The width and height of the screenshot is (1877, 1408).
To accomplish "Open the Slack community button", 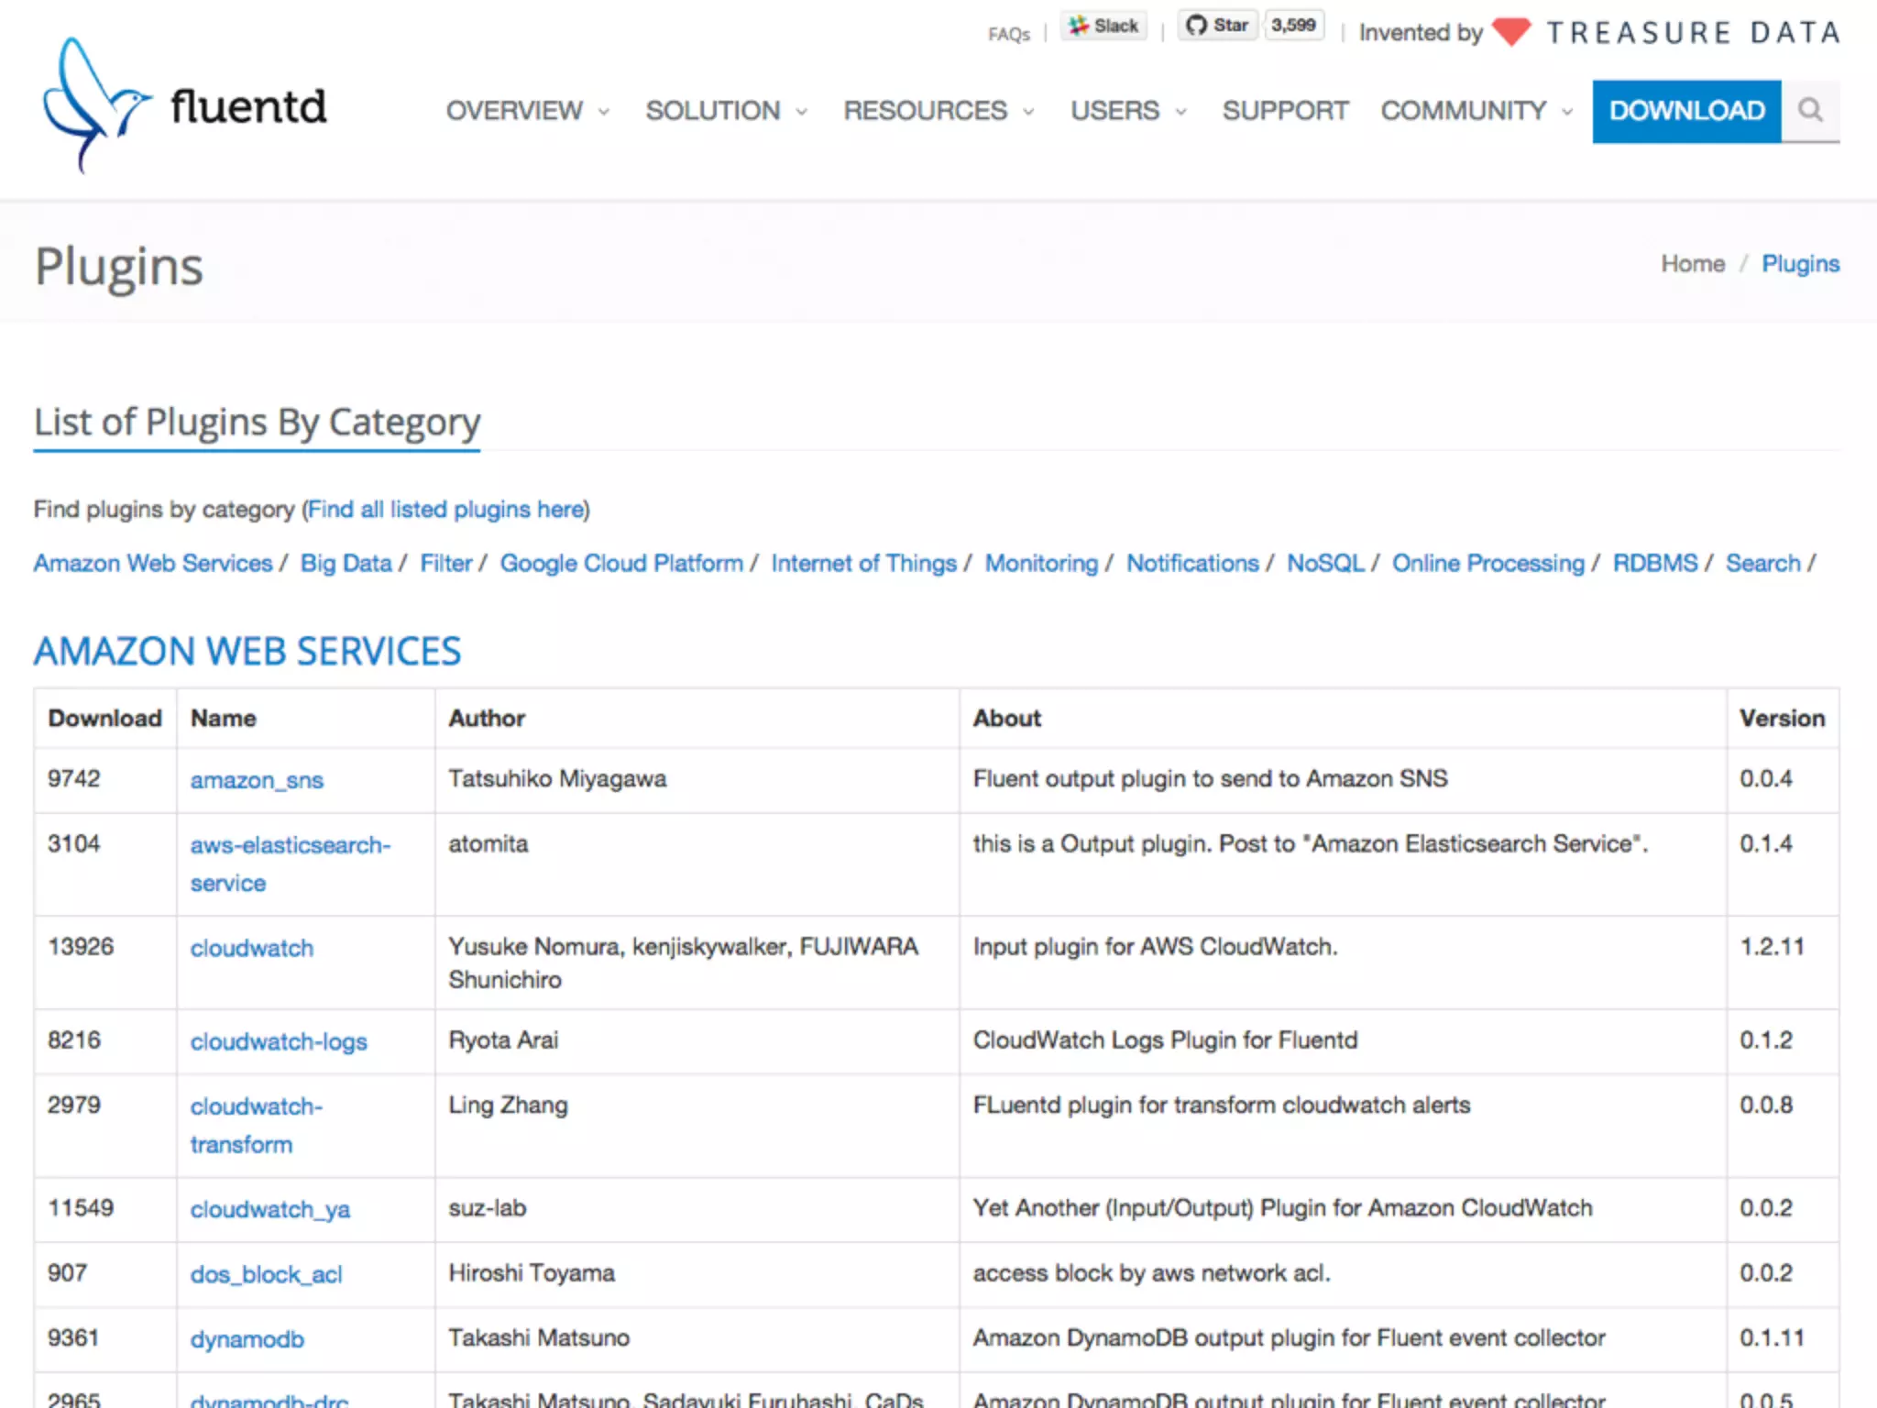I will [1104, 26].
